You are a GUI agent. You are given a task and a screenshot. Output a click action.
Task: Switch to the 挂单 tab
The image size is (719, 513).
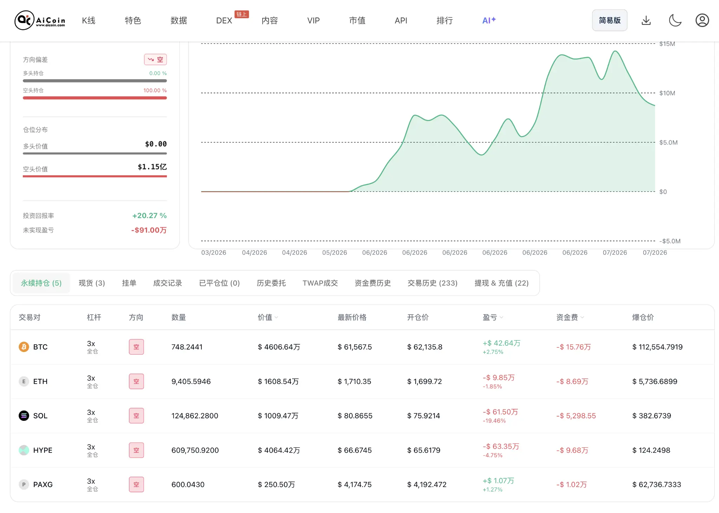click(129, 283)
